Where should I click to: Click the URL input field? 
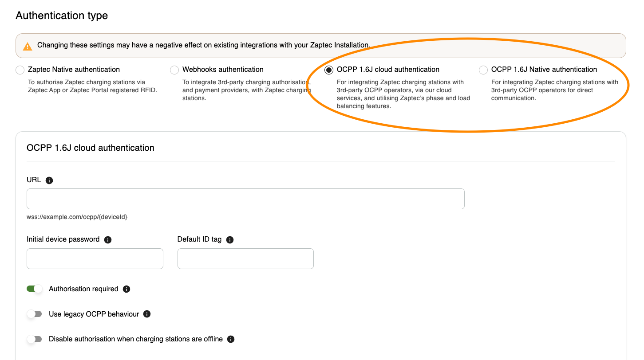245,199
